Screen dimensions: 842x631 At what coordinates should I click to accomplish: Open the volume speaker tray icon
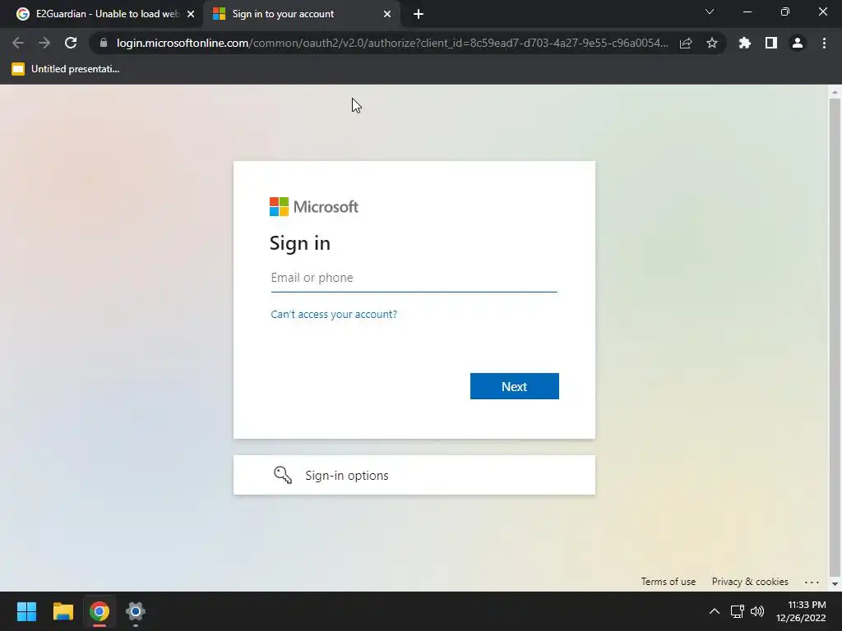point(757,611)
